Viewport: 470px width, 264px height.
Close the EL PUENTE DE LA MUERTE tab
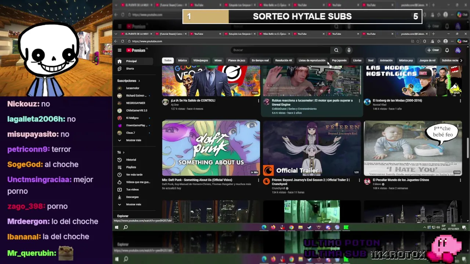[151, 34]
